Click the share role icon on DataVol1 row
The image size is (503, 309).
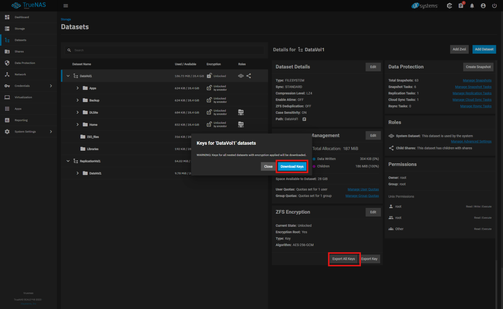[249, 76]
